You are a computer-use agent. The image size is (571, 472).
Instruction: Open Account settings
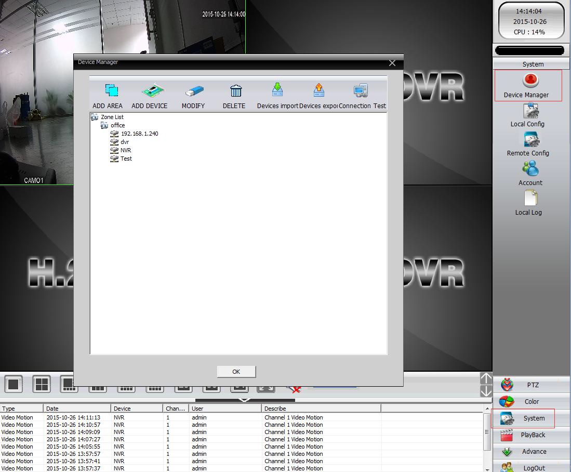530,174
